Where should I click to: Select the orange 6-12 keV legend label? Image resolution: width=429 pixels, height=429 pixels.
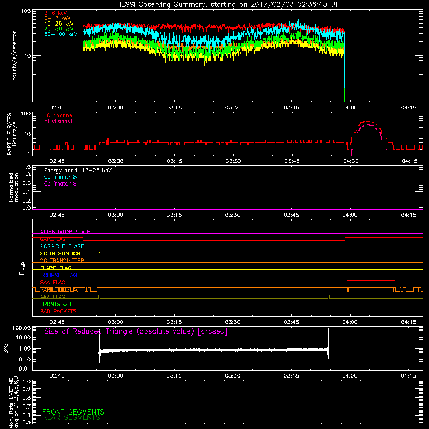pyautogui.click(x=57, y=18)
